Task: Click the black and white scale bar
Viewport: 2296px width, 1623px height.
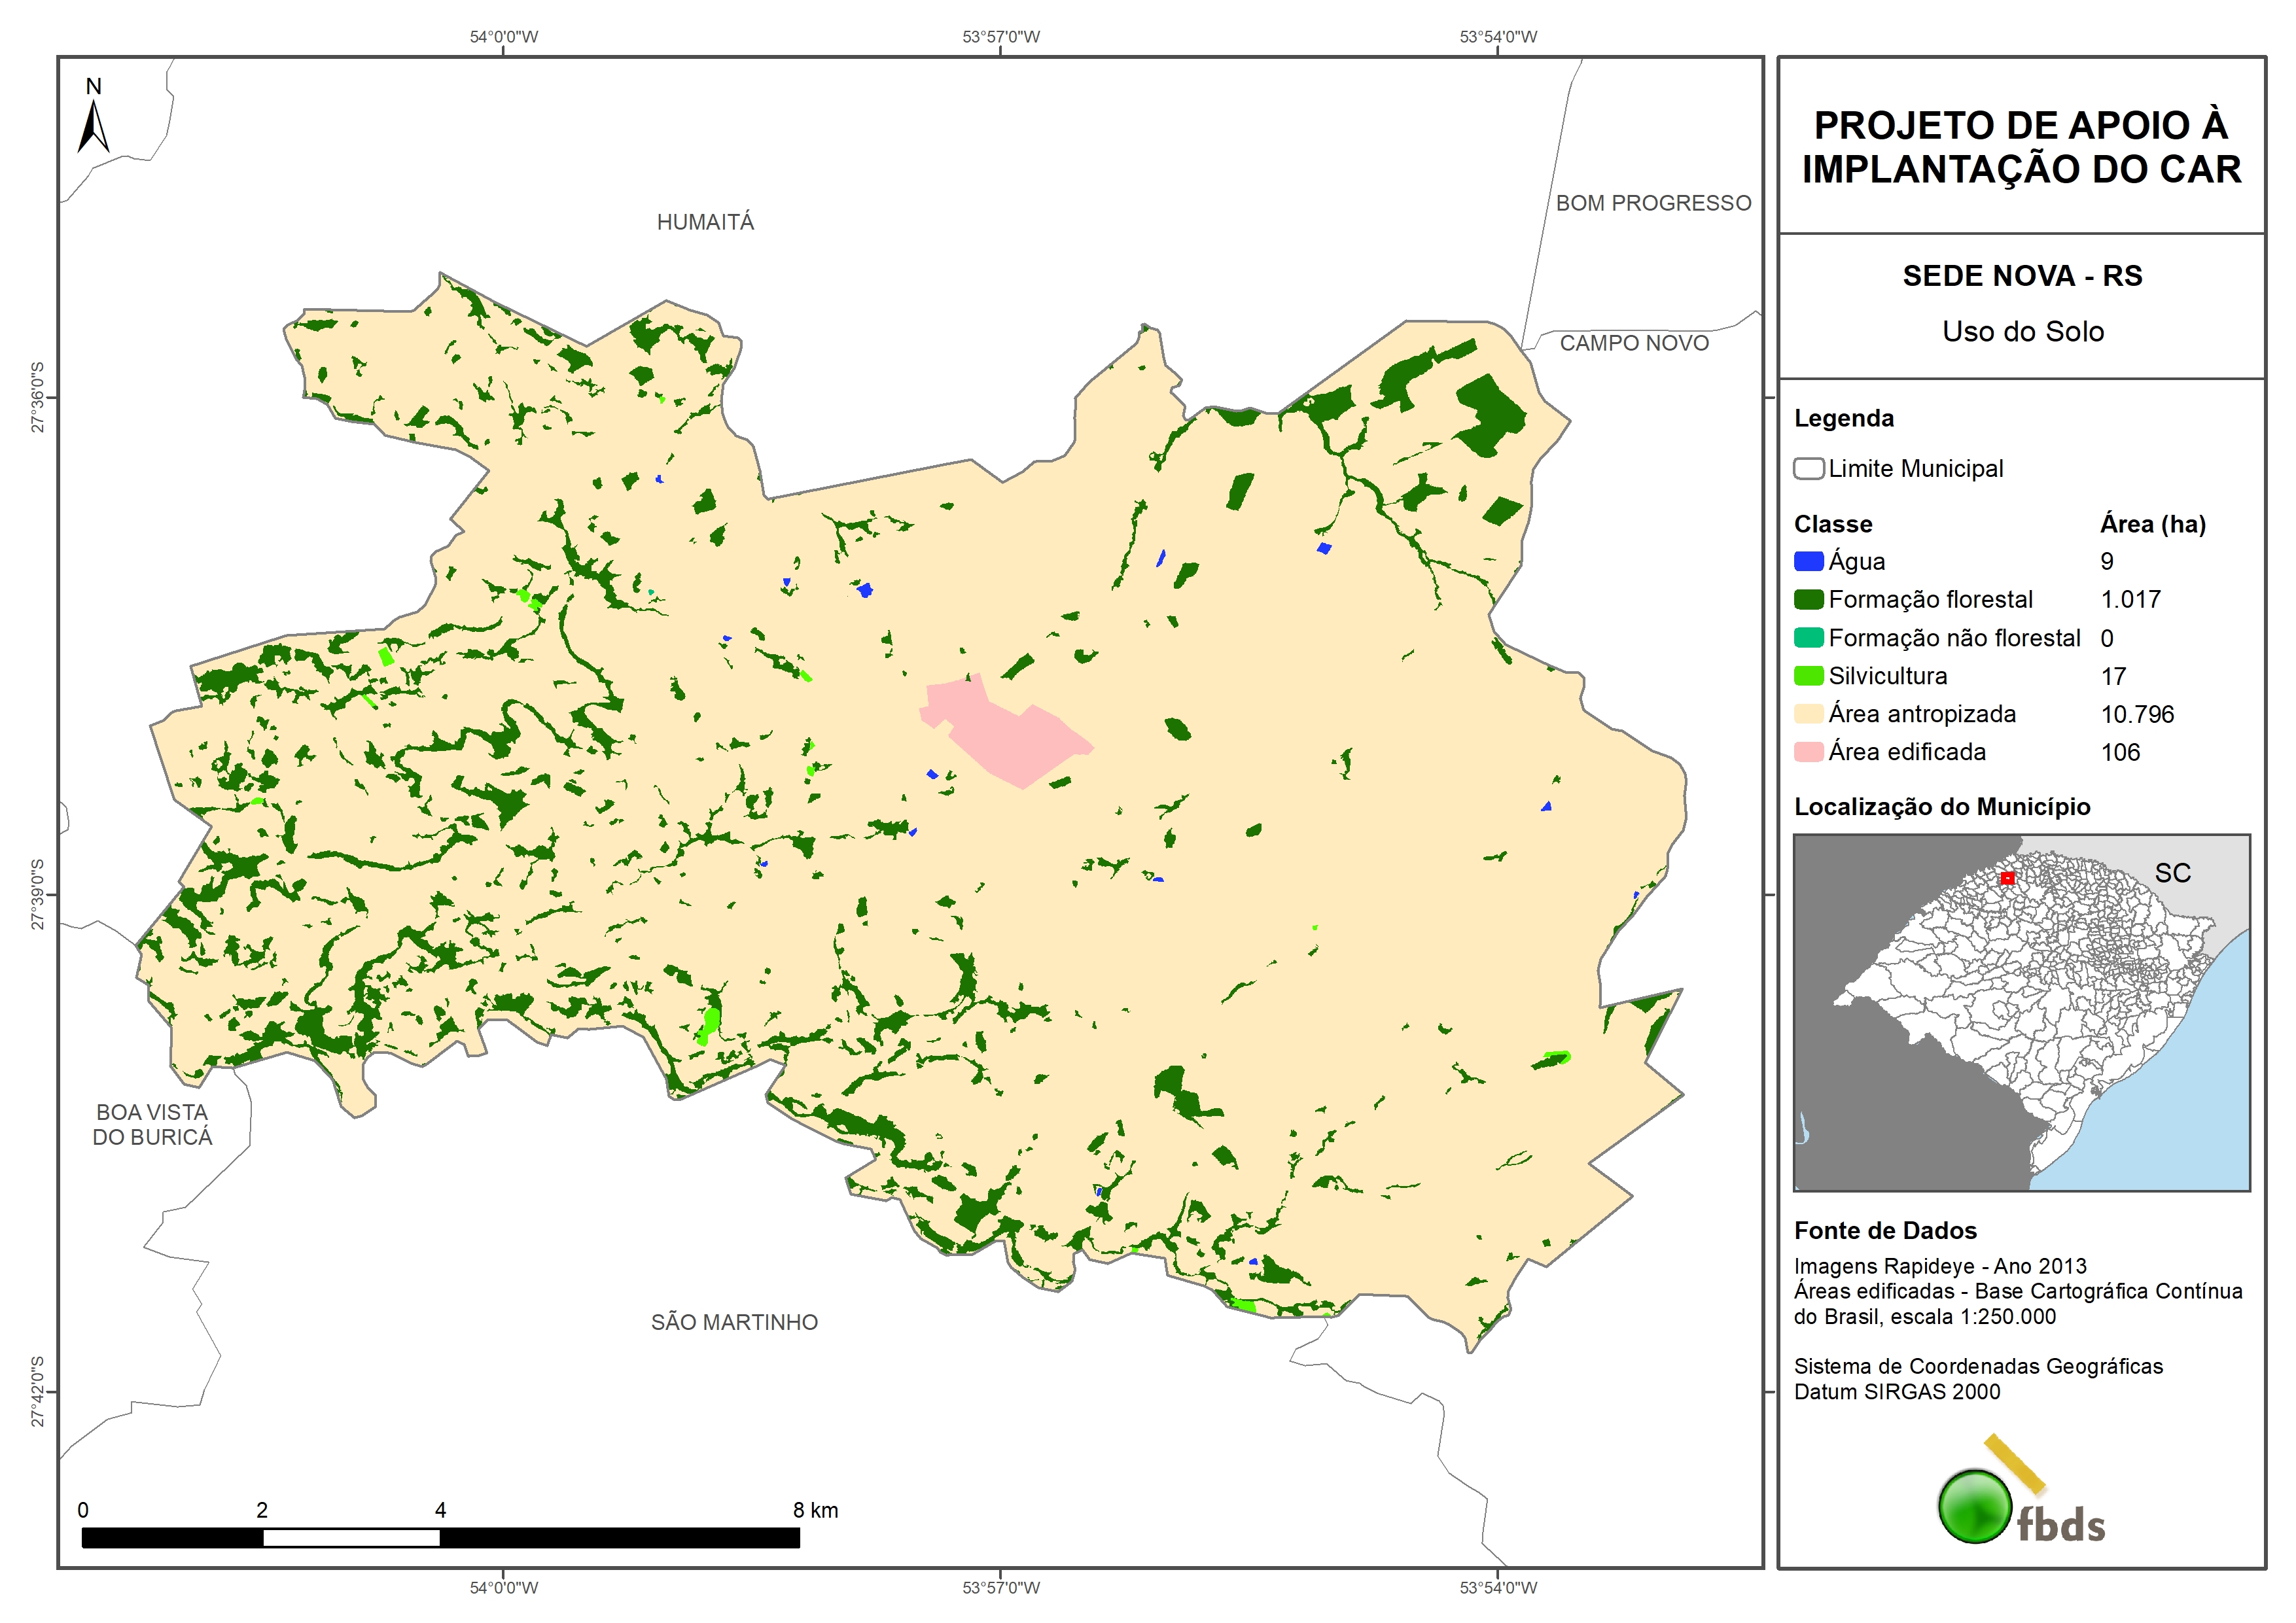Action: (x=440, y=1537)
